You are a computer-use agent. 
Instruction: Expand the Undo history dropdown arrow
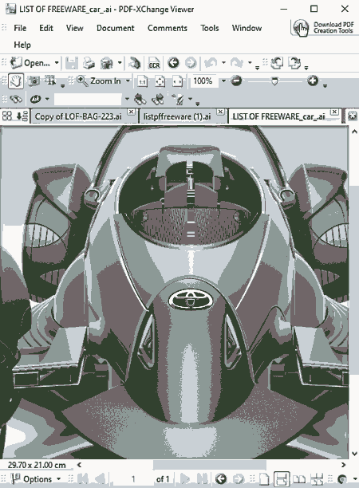[x=223, y=63]
